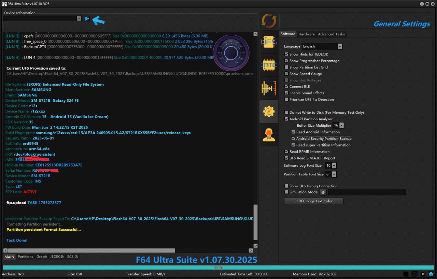Open the user support person icon
Image resolution: width=437 pixels, height=279 pixels.
pos(269,135)
